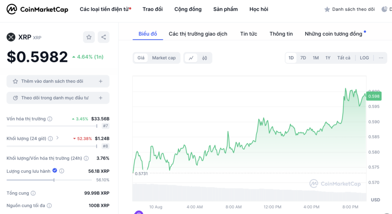Click the volume area below chart

(x=249, y=193)
